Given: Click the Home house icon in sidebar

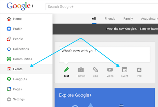Looking at the screenshot, I should tap(9, 19).
